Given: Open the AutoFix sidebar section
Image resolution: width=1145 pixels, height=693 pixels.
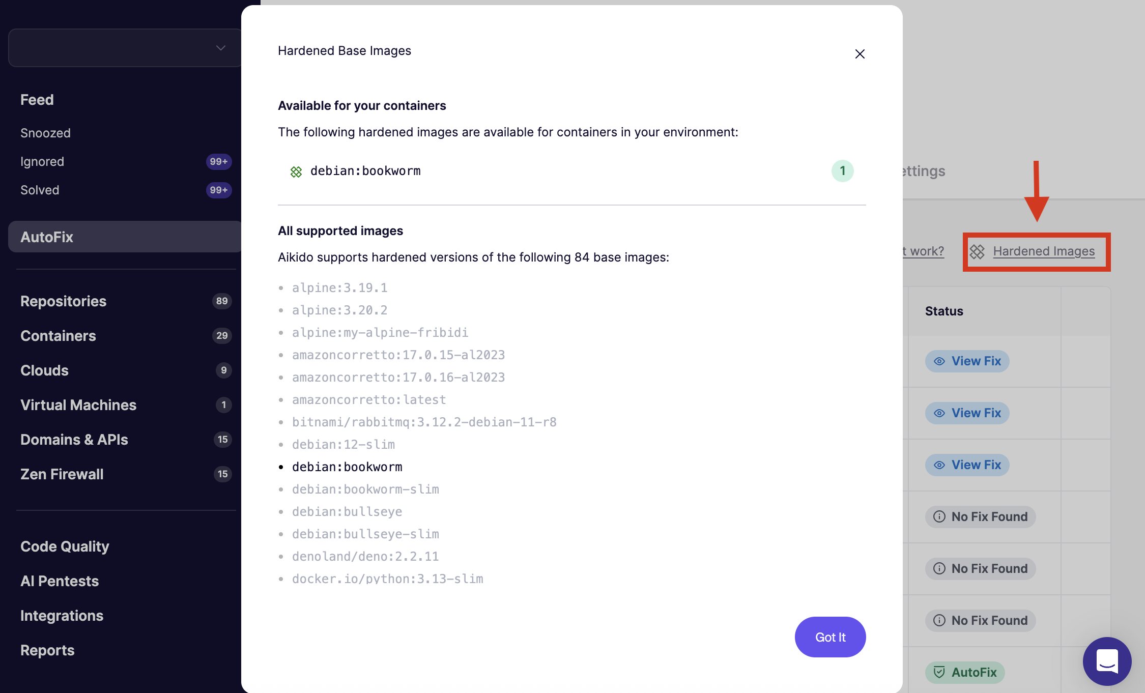Looking at the screenshot, I should click(x=47, y=237).
